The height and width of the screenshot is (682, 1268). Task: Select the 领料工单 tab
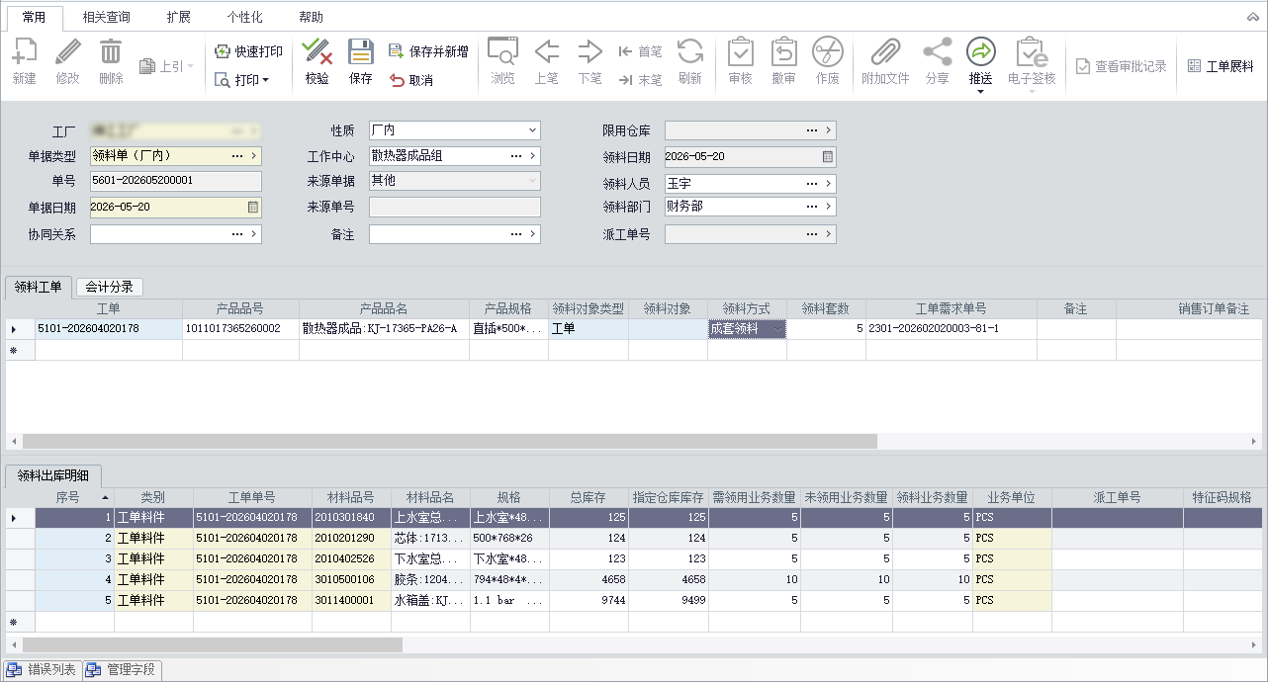coord(39,287)
